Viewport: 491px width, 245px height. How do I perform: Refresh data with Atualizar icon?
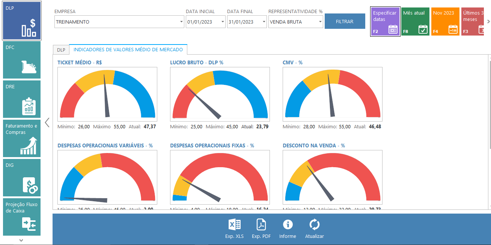click(314, 229)
